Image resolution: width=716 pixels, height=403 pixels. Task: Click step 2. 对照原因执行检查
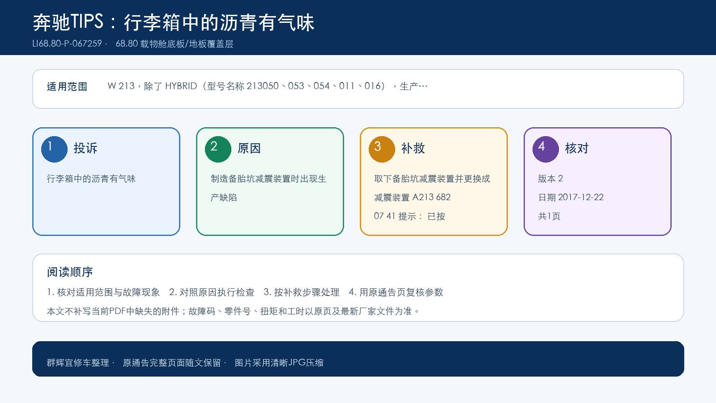[x=212, y=292]
